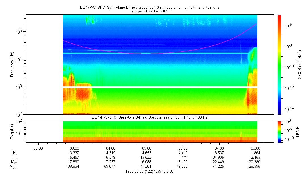
Task: Click the Re value 1.864
Action: [256, 153]
